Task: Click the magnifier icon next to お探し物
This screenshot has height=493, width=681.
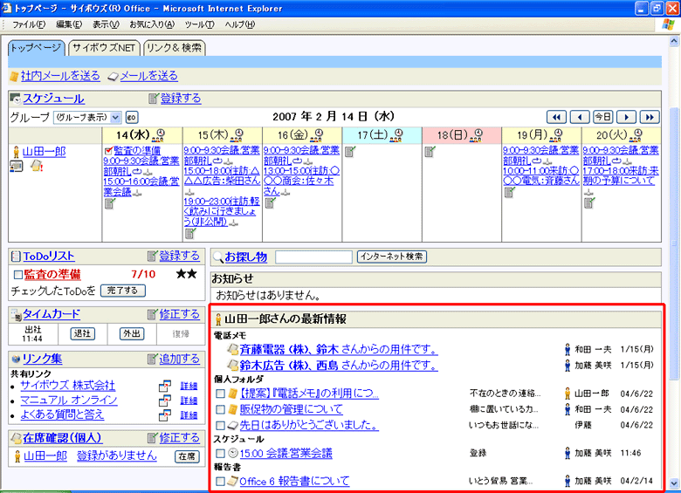Action: tap(217, 257)
